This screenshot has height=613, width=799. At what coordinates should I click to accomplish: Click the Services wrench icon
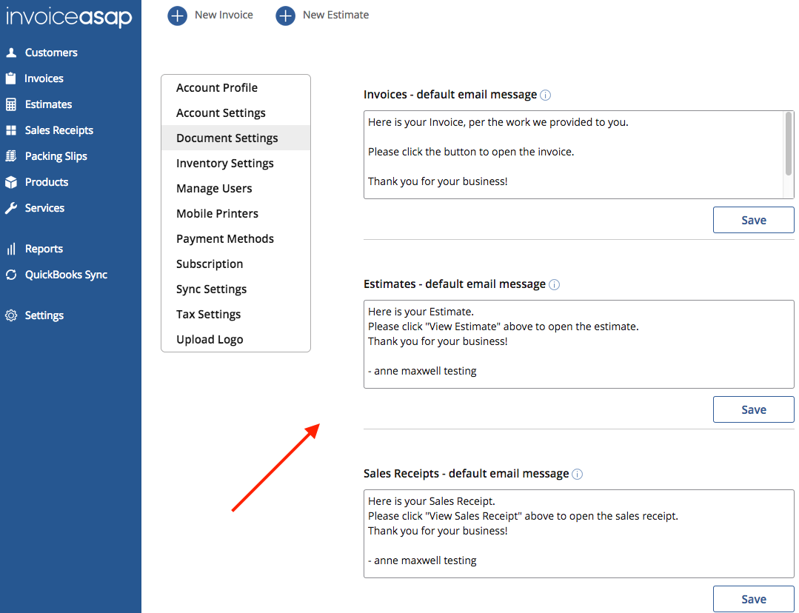11,208
